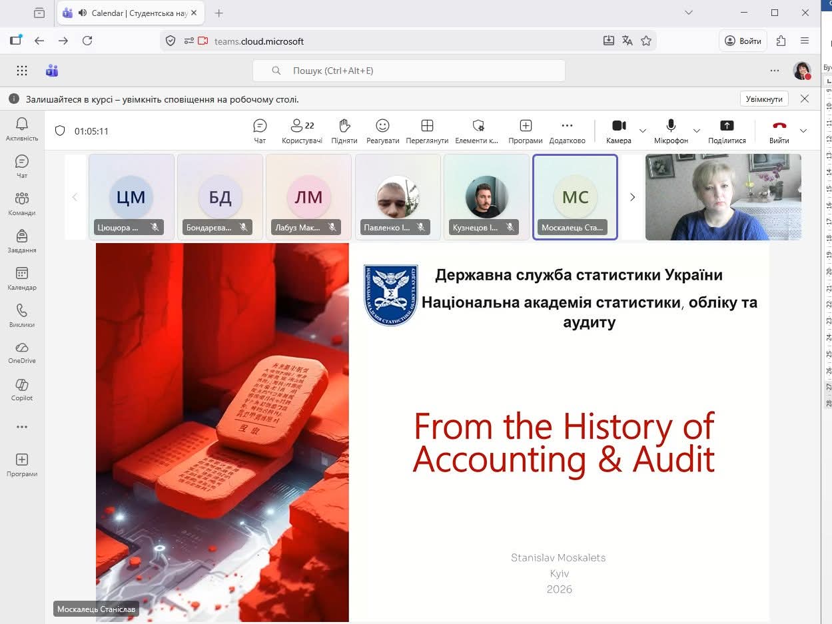This screenshot has width=832, height=624.
Task: Expand microphone options dropdown arrow
Action: [697, 131]
